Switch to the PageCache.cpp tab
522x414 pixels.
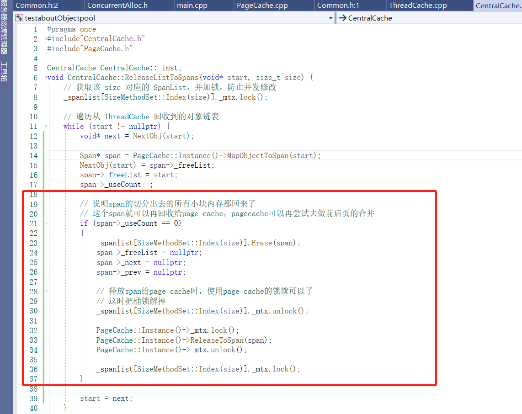(x=262, y=5)
